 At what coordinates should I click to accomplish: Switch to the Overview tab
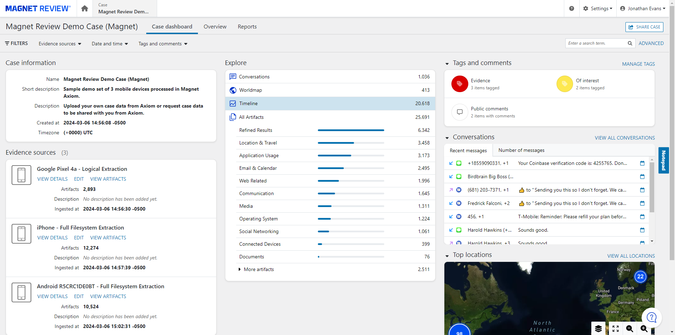click(x=215, y=27)
